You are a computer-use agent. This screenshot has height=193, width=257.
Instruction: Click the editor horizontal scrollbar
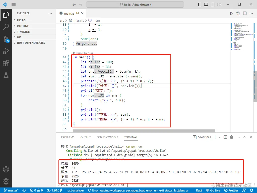click(x=144, y=131)
